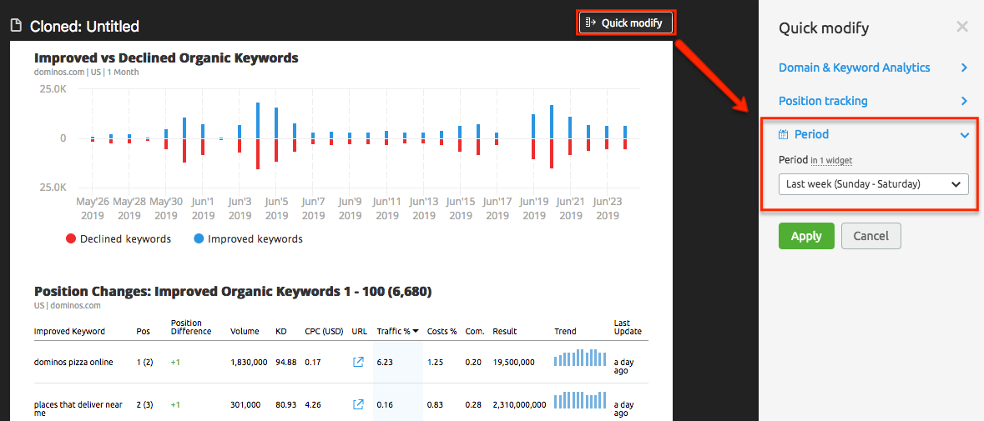984x421 pixels.
Task: Toggle Declined keywords legend item
Action: (x=118, y=238)
